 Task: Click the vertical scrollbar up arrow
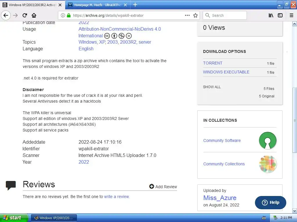[294, 24]
